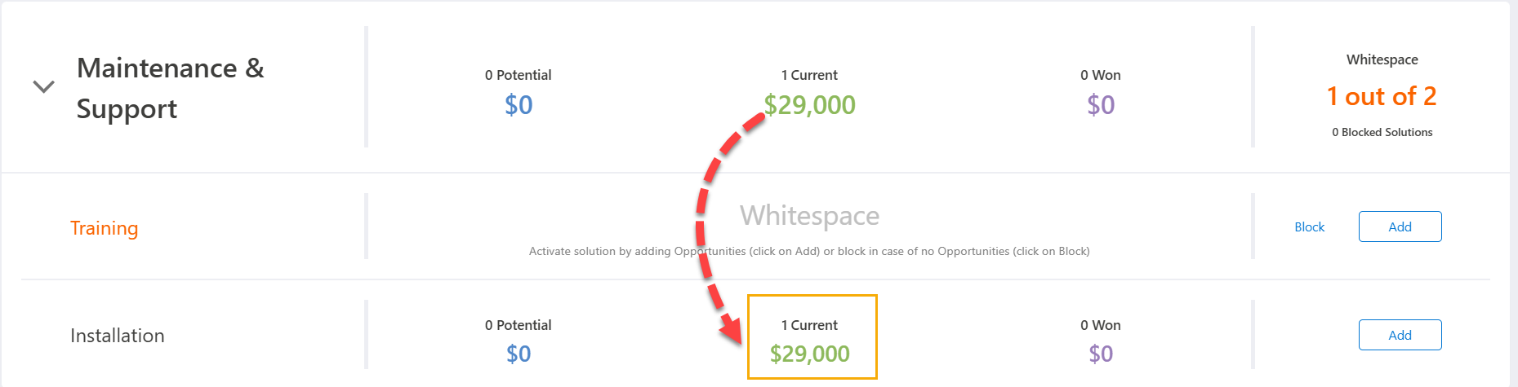Collapse the Maintenance & Support section chevron
The image size is (1518, 387).
tap(43, 86)
